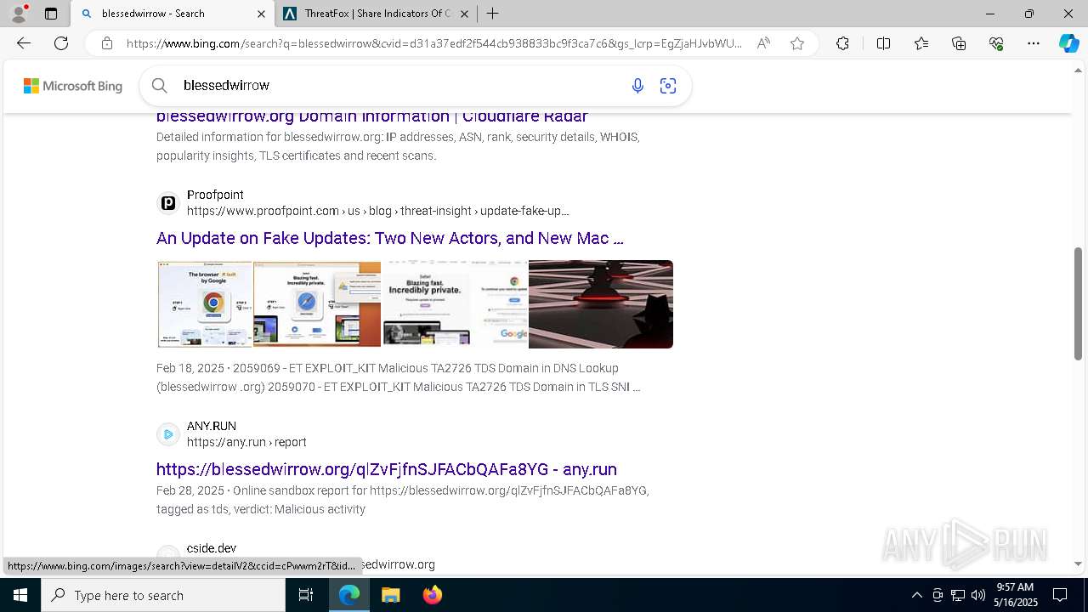The image size is (1088, 612).
Task: Open the clock and date flyout
Action: tap(1015, 595)
